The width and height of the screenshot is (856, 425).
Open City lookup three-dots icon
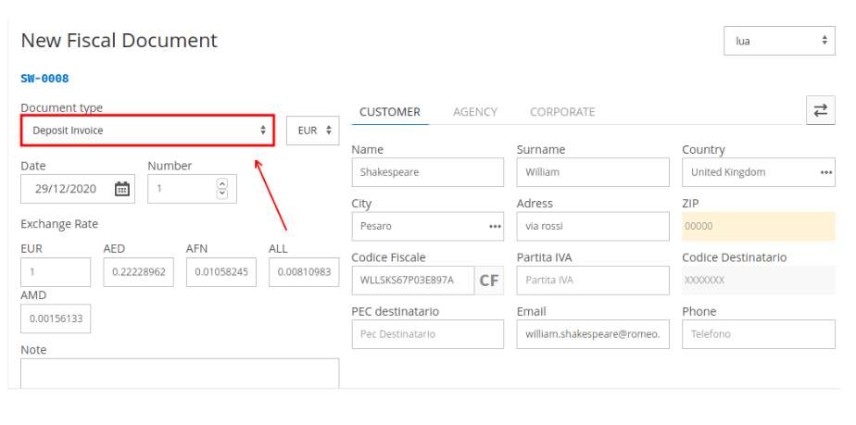(x=495, y=227)
